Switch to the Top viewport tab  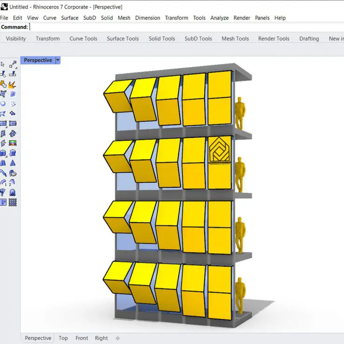click(x=63, y=338)
